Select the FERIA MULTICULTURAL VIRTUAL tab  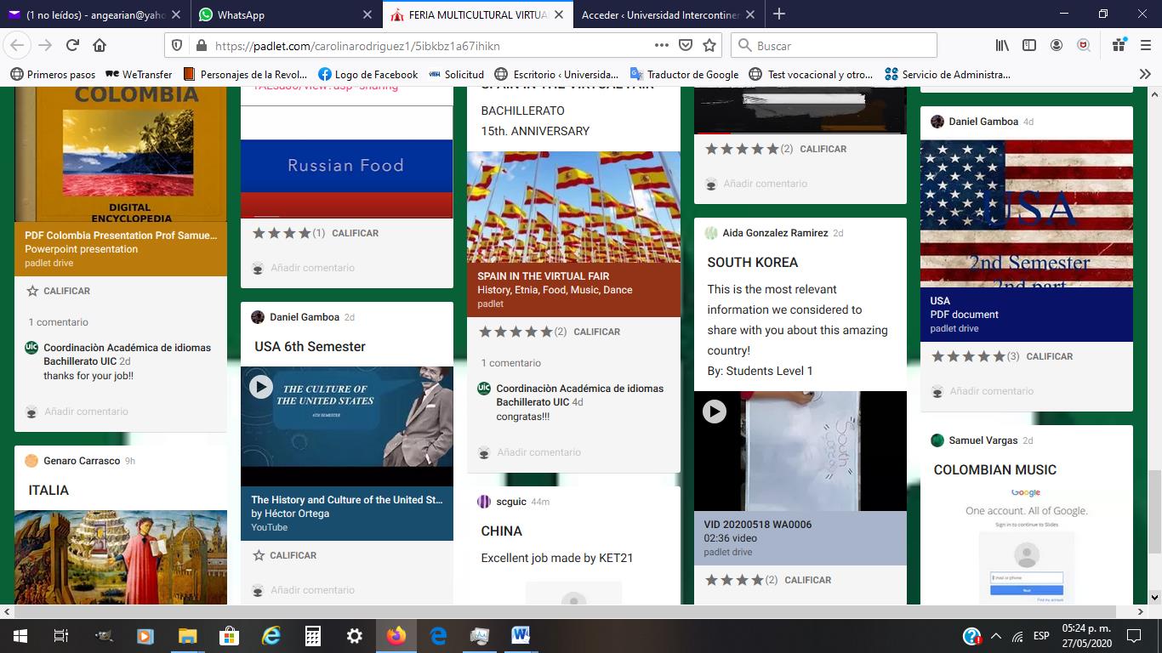(x=476, y=14)
